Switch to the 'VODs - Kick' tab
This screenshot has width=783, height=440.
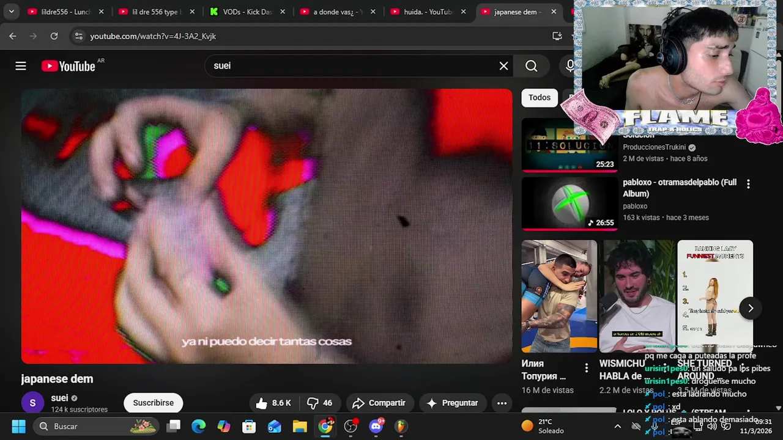click(247, 12)
